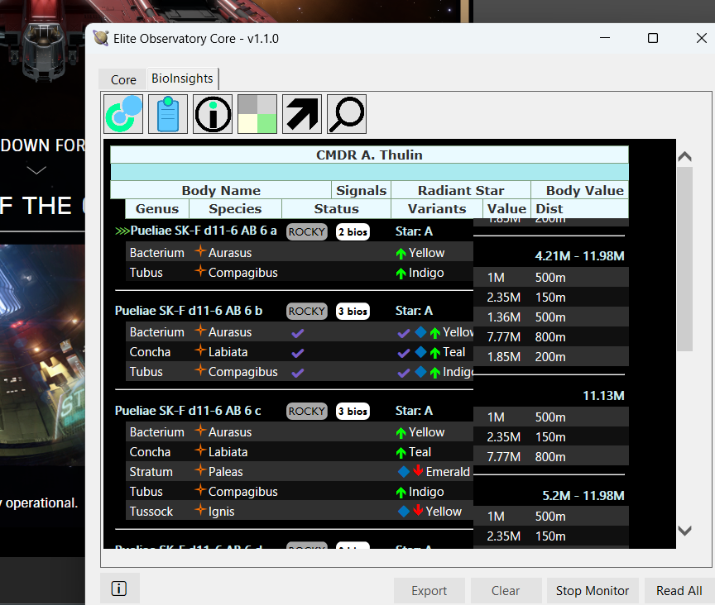Click the '2 bios' badge for body 6 a
This screenshot has height=605, width=715.
[353, 232]
